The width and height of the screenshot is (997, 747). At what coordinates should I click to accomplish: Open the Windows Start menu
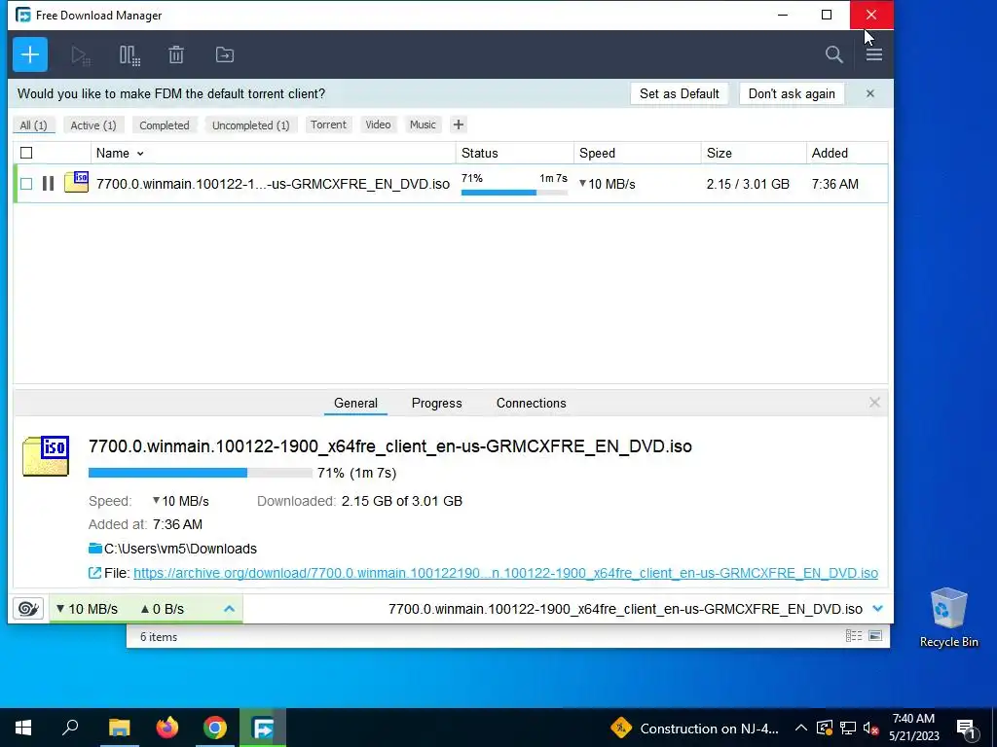point(23,728)
